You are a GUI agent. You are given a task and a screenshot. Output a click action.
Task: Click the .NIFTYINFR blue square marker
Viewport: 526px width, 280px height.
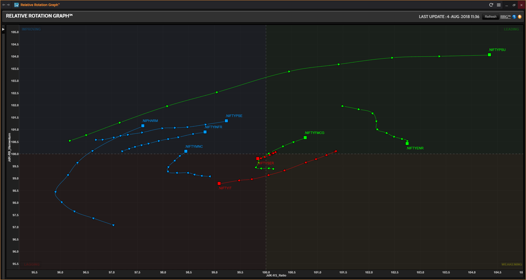pos(205,132)
